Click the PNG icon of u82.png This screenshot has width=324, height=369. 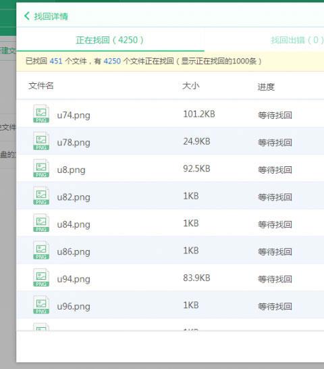(41, 195)
